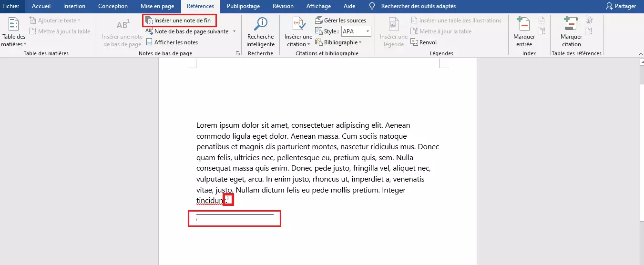644x265 pixels.
Task: Open the Notes de bas de page dialog launcher
Action: click(x=238, y=53)
